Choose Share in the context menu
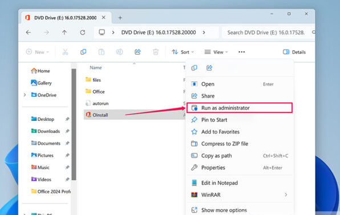This screenshot has height=215, width=340. [x=240, y=96]
